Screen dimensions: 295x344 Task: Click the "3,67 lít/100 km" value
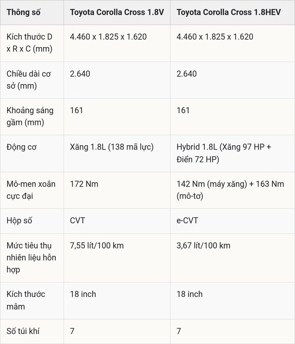point(204,246)
